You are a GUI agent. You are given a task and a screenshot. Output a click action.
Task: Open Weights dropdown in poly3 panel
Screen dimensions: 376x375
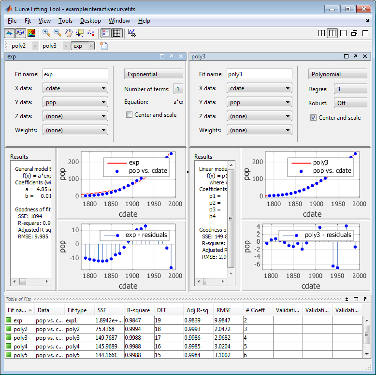click(x=260, y=130)
